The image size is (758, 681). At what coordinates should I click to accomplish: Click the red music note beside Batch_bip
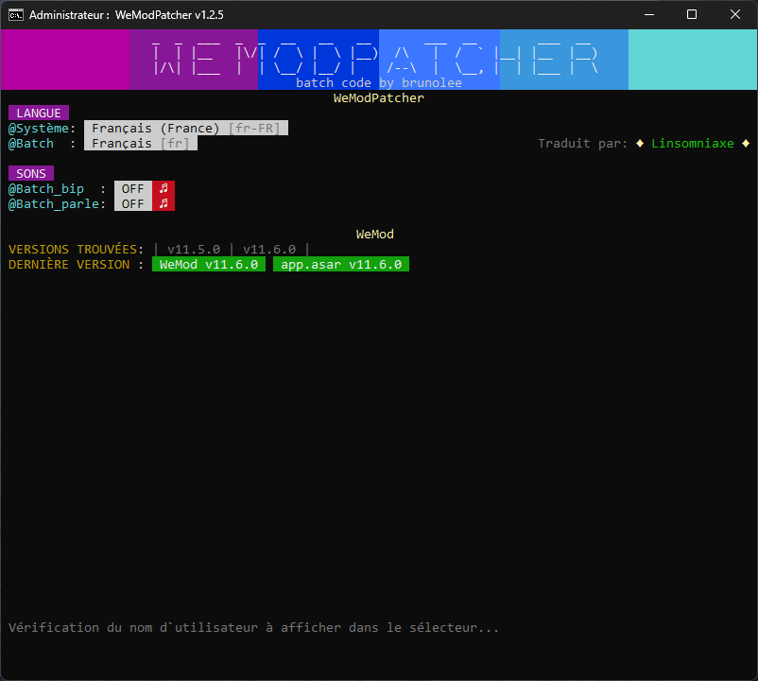[x=163, y=188]
